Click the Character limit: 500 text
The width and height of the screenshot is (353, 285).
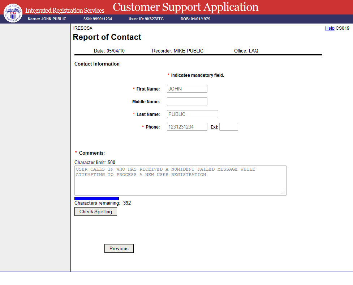95,162
